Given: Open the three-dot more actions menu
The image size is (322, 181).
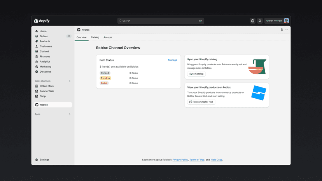Looking at the screenshot, I should [x=287, y=30].
